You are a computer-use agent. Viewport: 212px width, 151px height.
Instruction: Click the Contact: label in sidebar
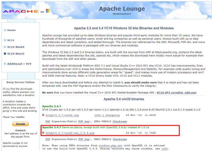click(x=20, y=130)
